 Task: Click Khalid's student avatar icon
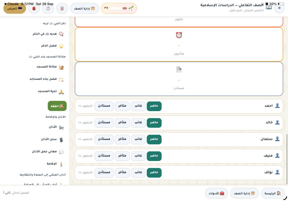pos(277,122)
